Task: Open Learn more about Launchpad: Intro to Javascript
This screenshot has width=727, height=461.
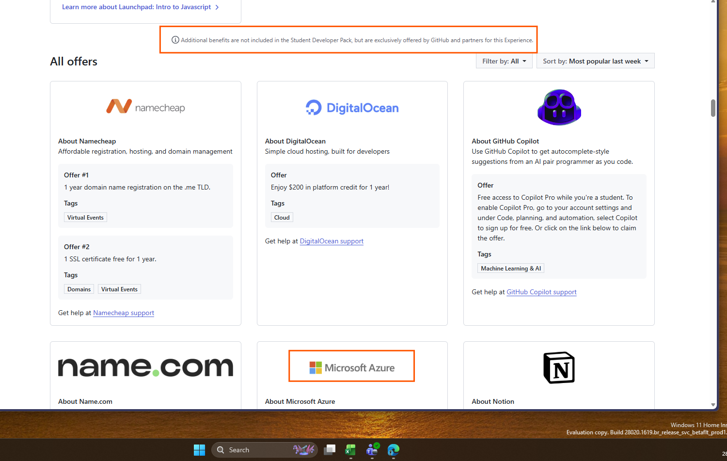Action: coord(141,7)
